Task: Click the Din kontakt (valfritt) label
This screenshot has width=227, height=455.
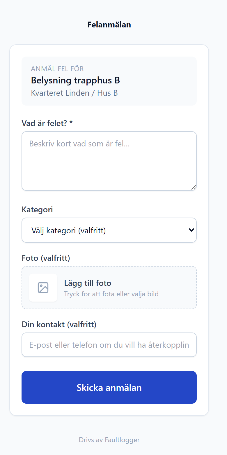Action: pyautogui.click(x=59, y=324)
